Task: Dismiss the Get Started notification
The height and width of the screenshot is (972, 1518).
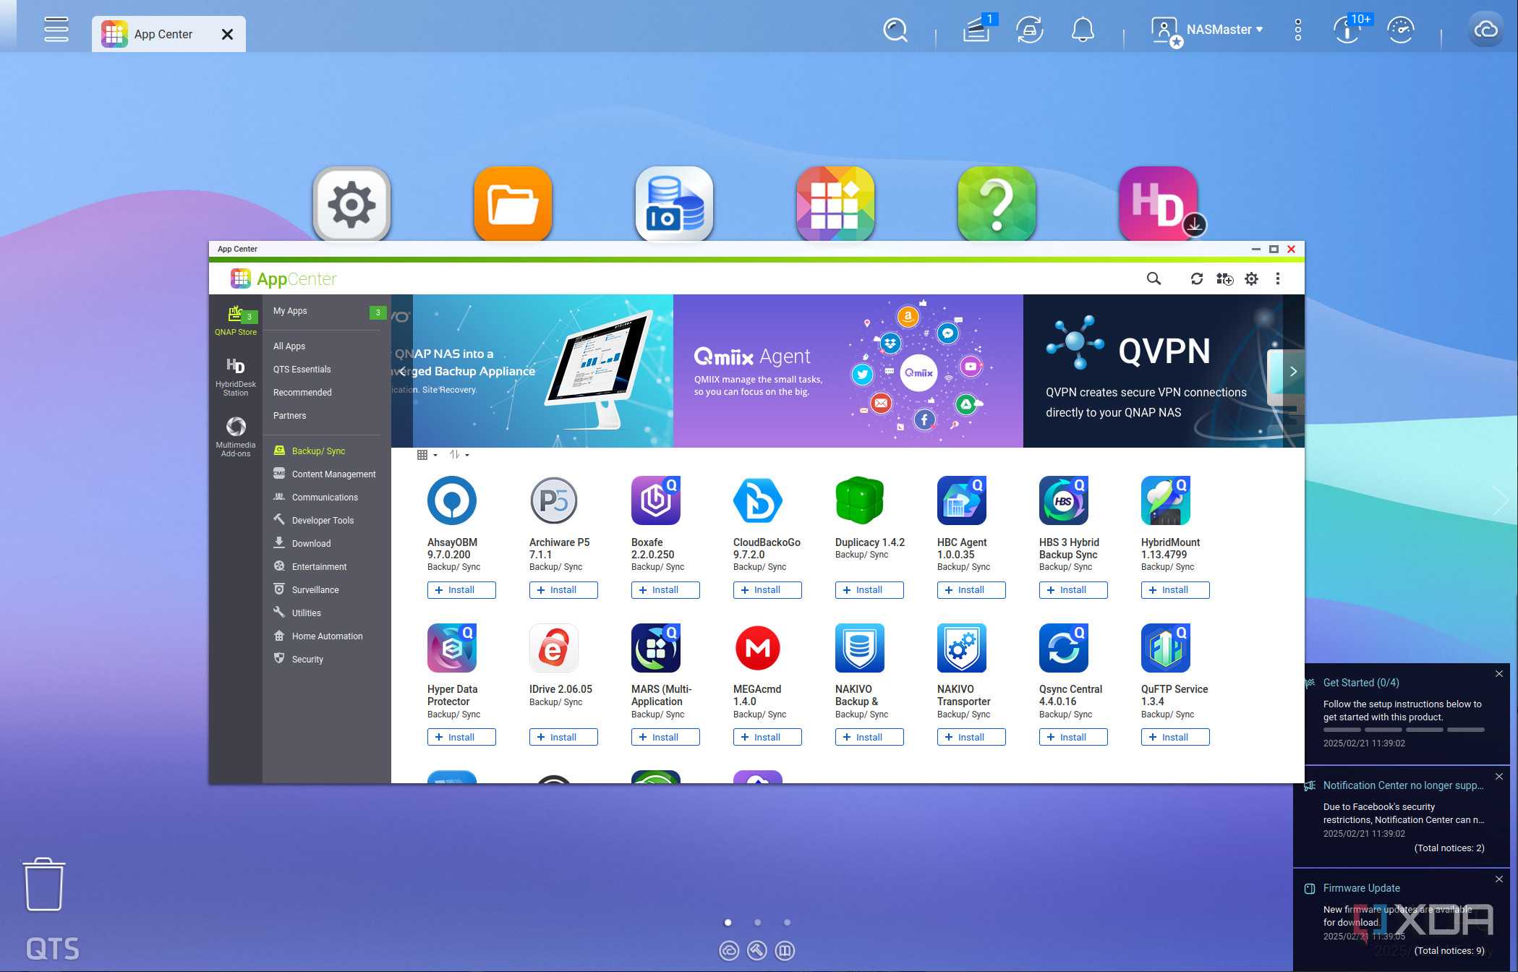Action: pyautogui.click(x=1499, y=674)
